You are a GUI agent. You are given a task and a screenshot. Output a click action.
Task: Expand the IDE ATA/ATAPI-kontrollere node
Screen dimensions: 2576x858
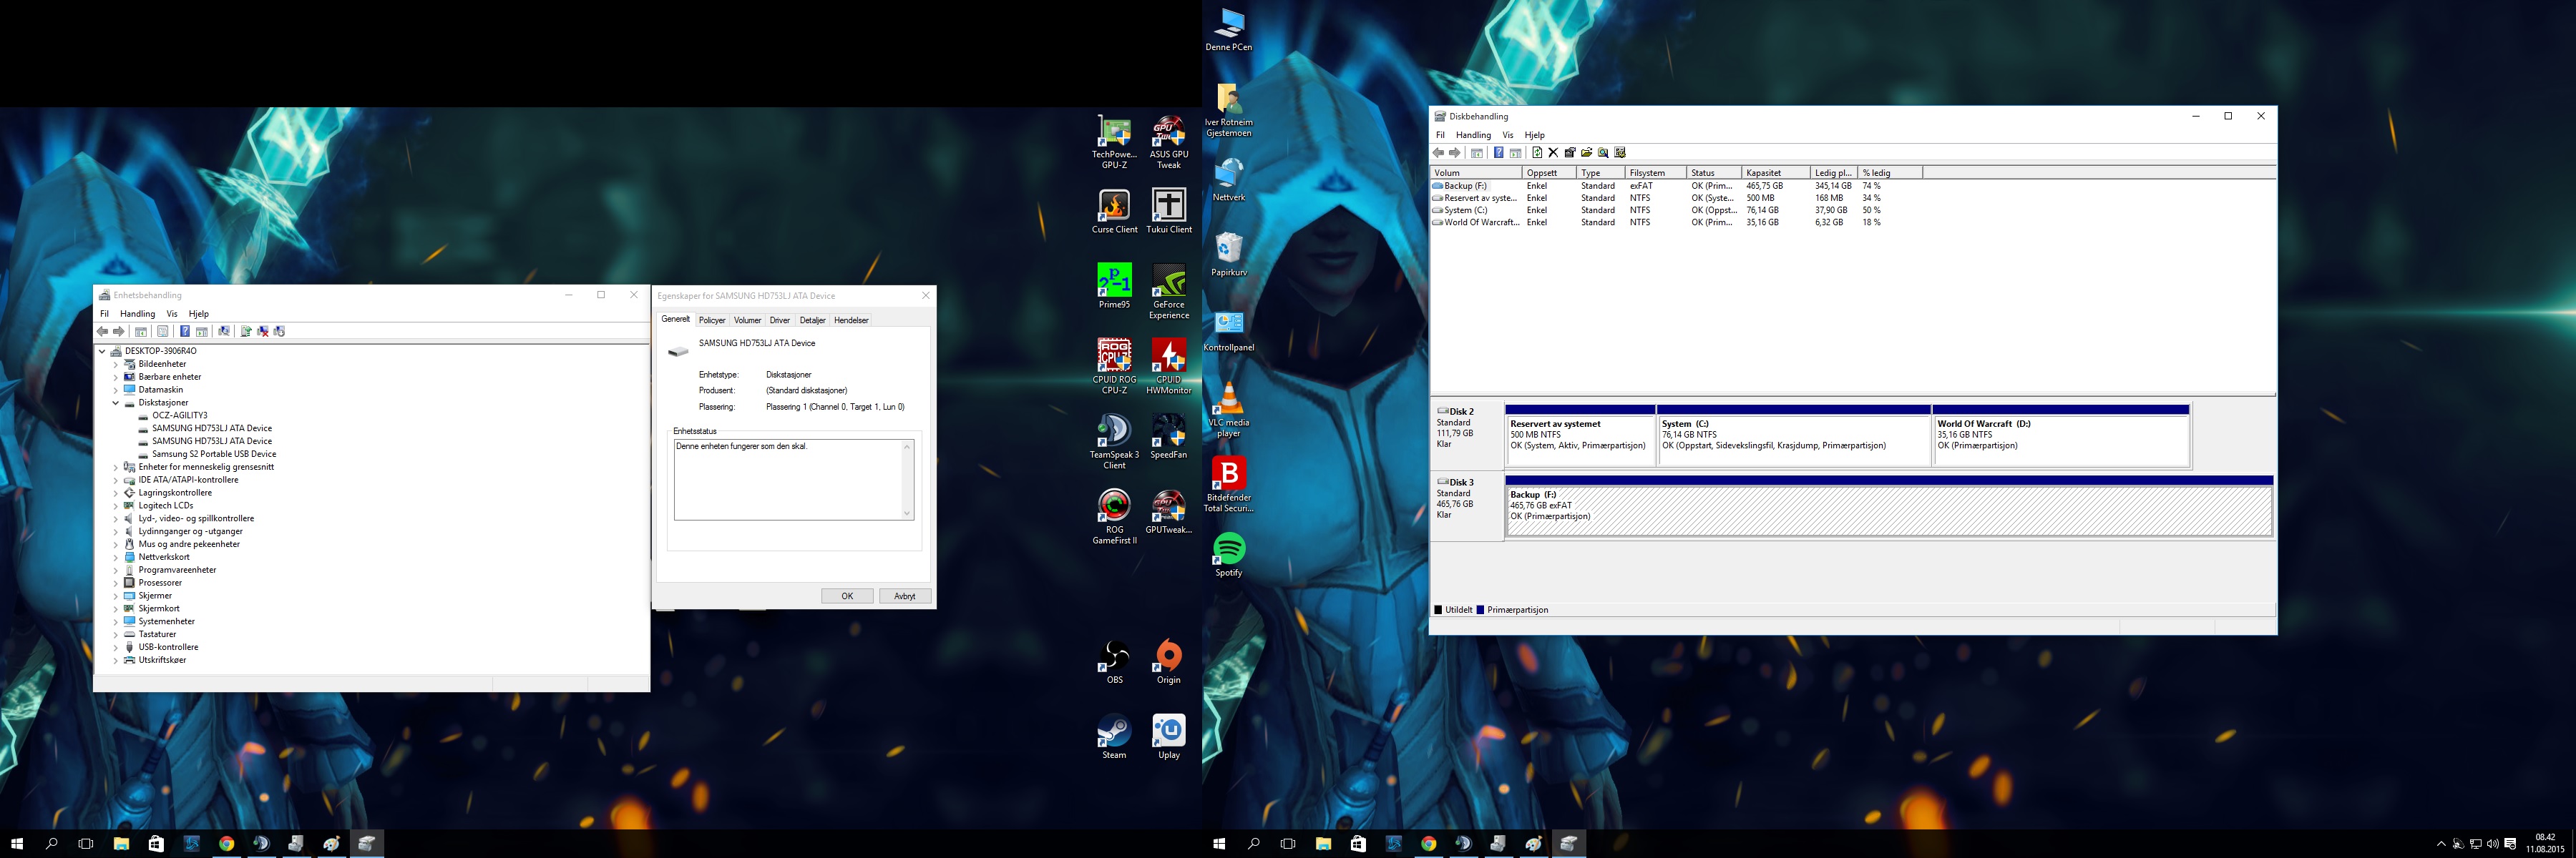tap(116, 480)
